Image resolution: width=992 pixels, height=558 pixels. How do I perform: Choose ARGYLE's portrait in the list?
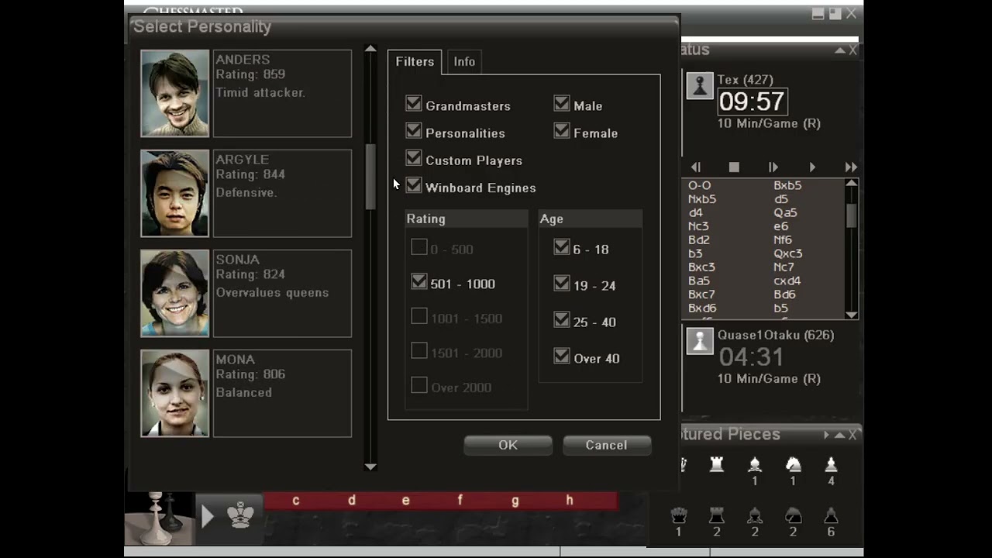pos(175,193)
